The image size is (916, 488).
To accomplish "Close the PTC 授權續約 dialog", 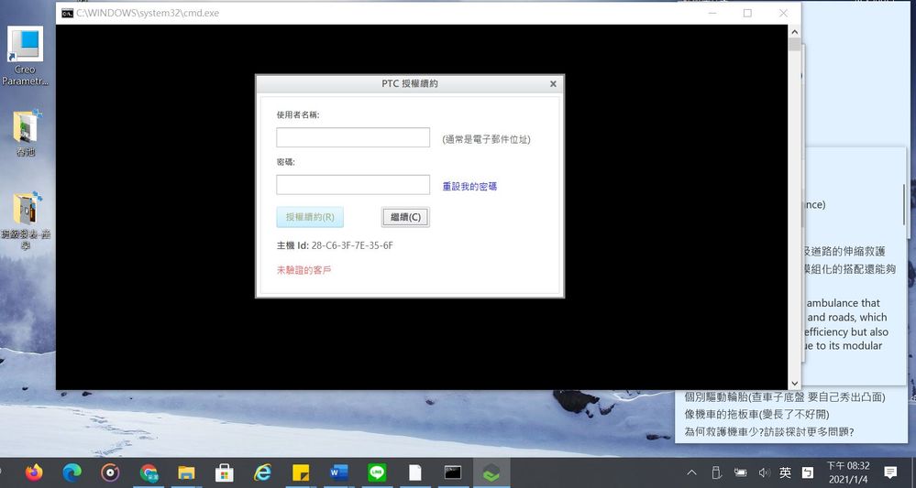I will coord(553,84).
